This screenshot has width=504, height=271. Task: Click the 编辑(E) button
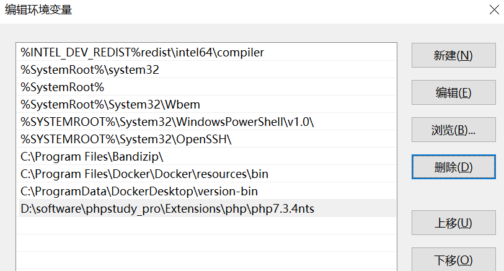click(453, 92)
